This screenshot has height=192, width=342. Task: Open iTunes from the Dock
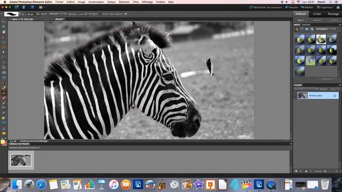114,185
